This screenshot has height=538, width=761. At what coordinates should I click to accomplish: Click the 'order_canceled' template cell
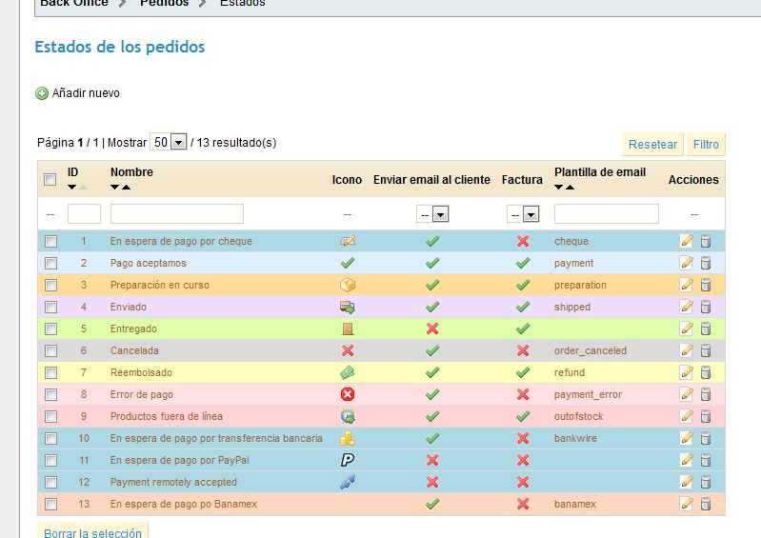coord(591,350)
